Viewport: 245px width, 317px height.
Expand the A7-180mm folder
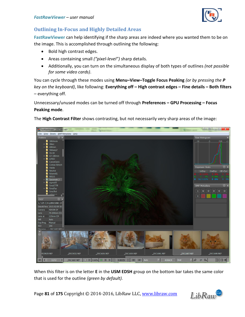pos(44,156)
